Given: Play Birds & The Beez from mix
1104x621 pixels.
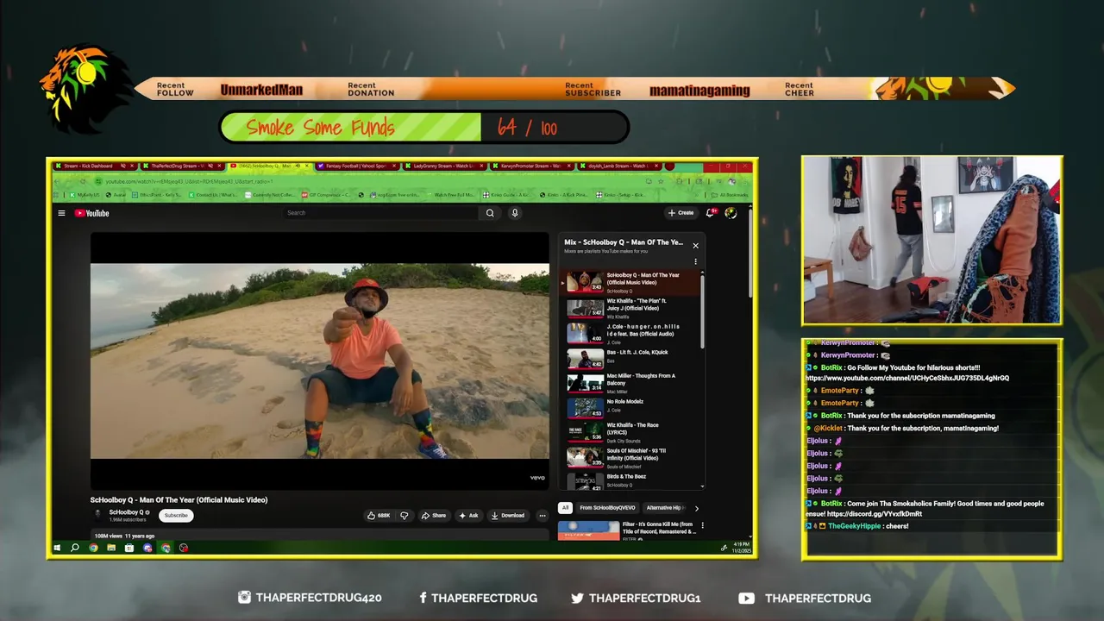Looking at the screenshot, I should (x=631, y=481).
